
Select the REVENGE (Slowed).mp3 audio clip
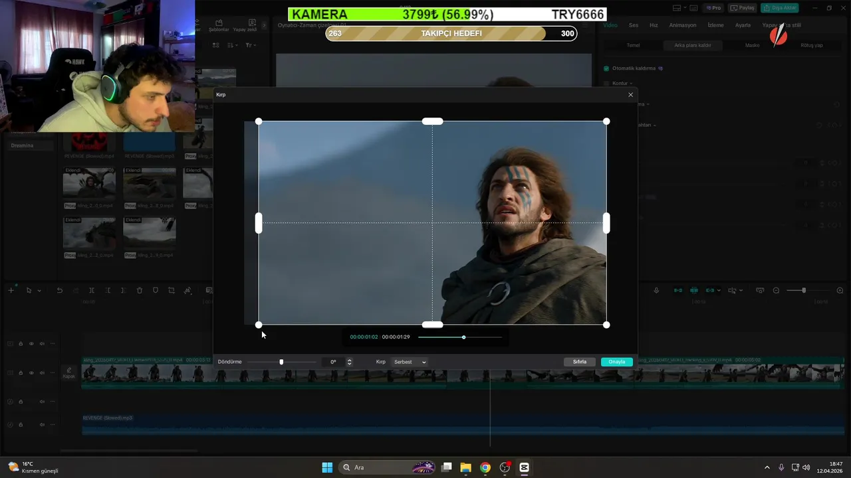tap(463, 424)
